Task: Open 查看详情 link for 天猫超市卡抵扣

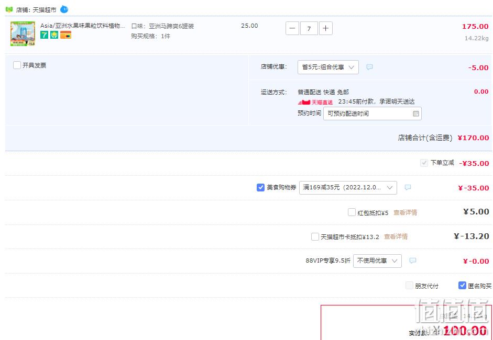Action: point(396,237)
